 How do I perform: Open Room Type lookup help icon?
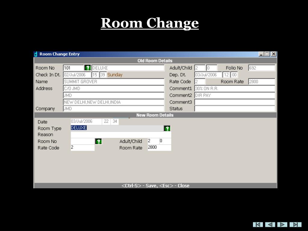pyautogui.click(x=167, y=128)
